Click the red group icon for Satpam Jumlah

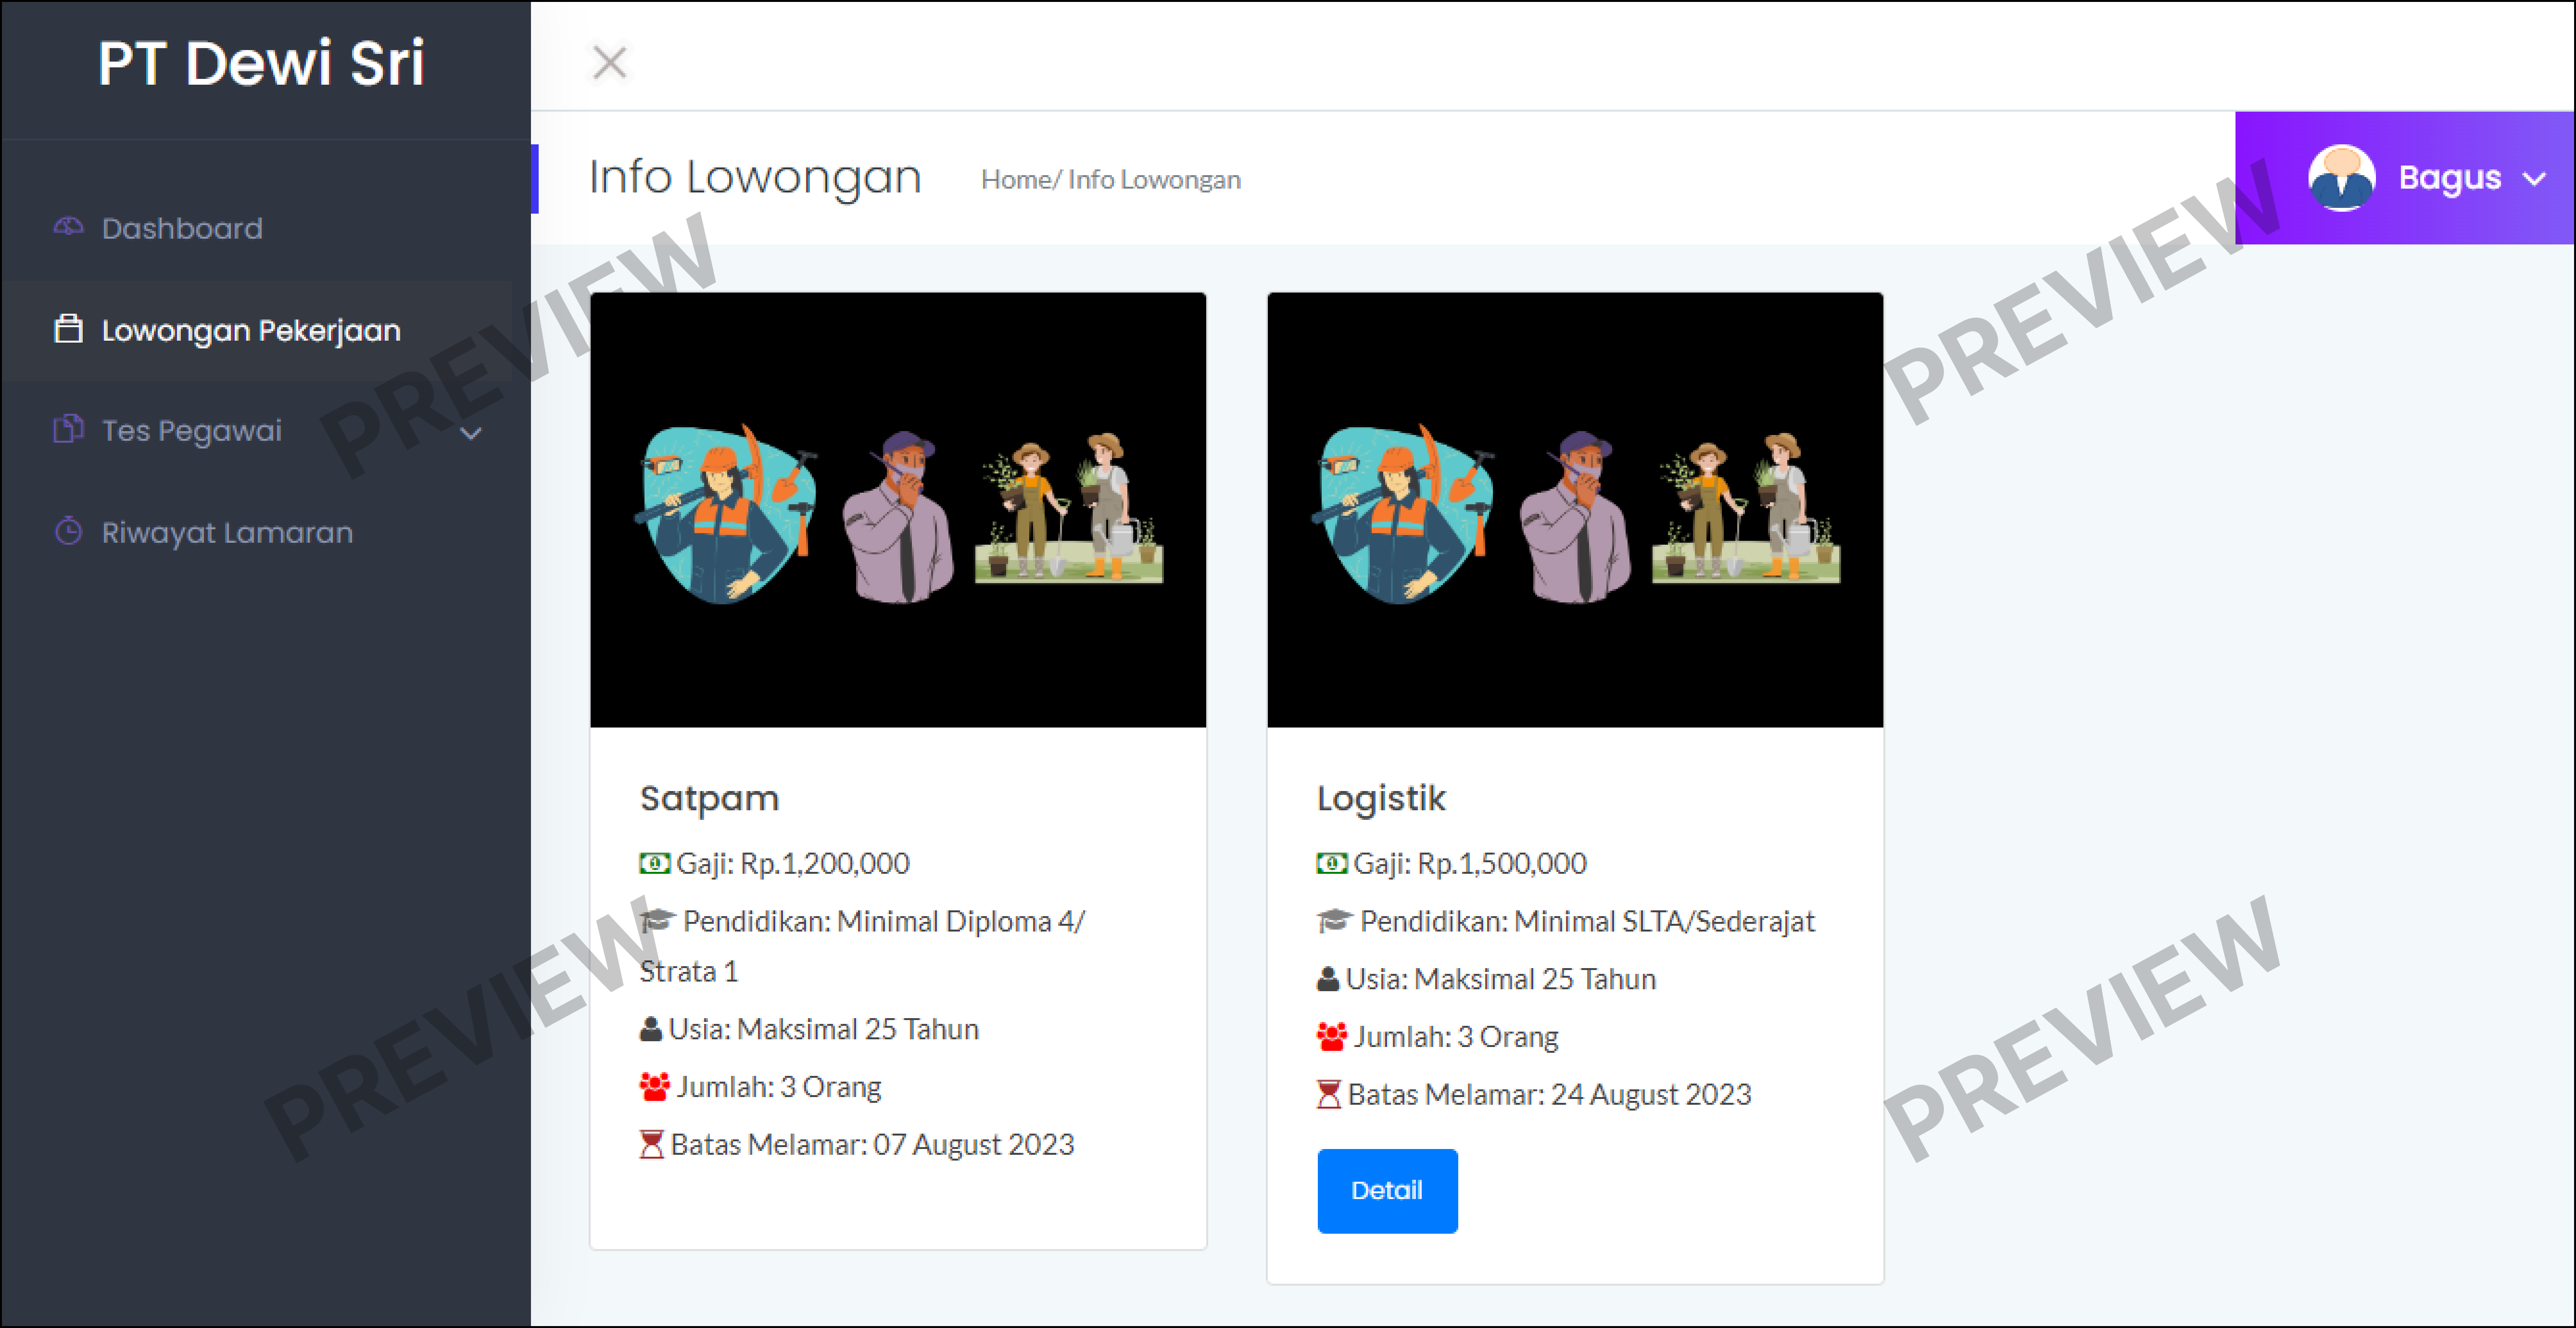click(654, 1087)
